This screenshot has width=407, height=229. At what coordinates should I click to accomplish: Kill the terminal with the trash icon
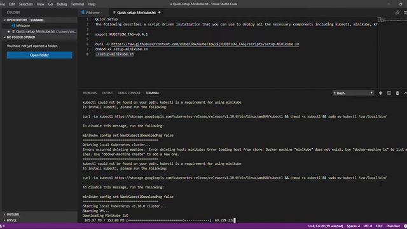click(397, 93)
